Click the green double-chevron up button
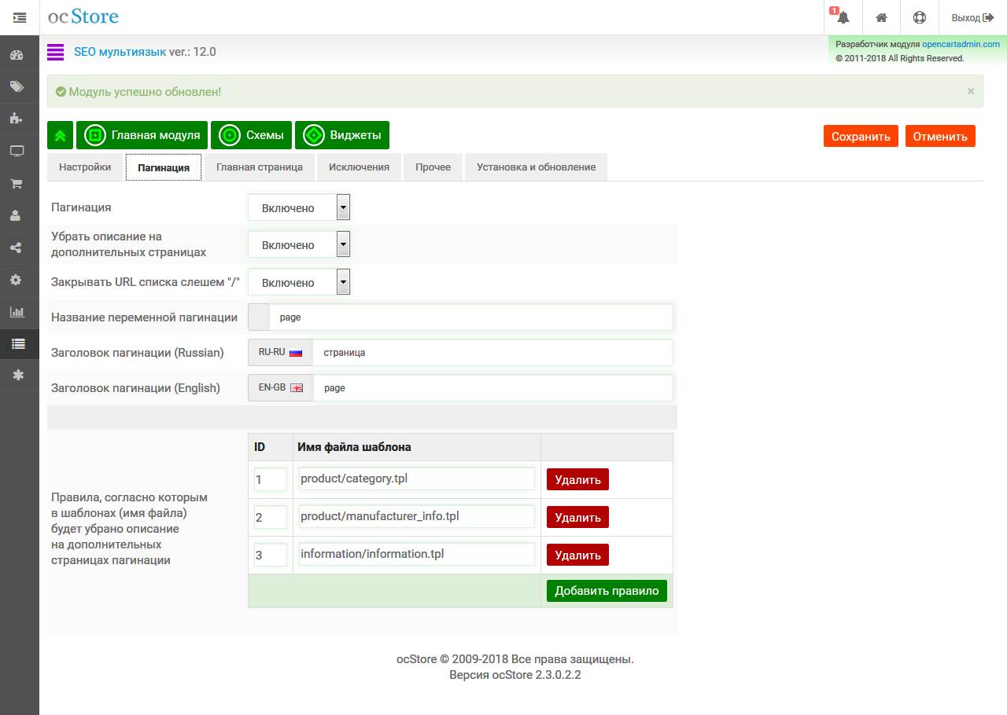The width and height of the screenshot is (1007, 715). (x=61, y=135)
